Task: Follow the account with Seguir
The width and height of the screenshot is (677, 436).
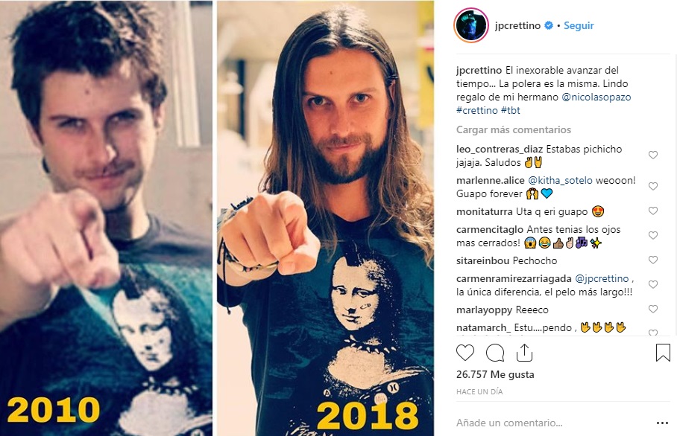Action: pyautogui.click(x=579, y=25)
